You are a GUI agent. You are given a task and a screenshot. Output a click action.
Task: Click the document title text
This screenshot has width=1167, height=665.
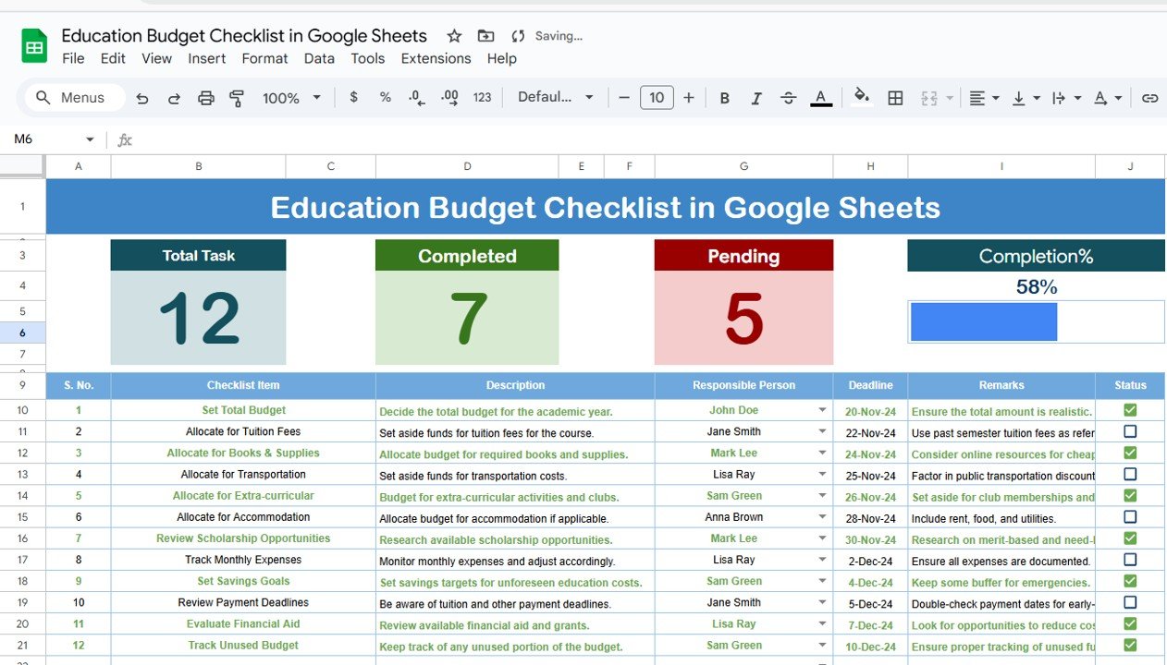click(244, 35)
